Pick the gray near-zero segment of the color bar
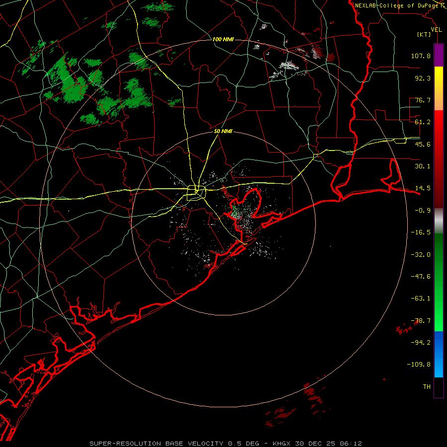Screen dimensions: 447x447 tap(439, 221)
